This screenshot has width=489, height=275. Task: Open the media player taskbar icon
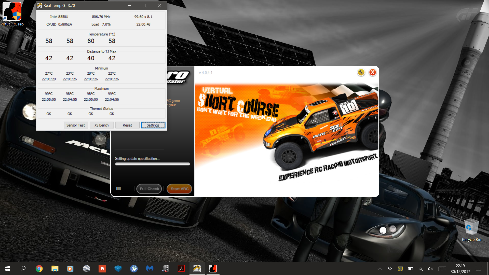tap(71, 269)
